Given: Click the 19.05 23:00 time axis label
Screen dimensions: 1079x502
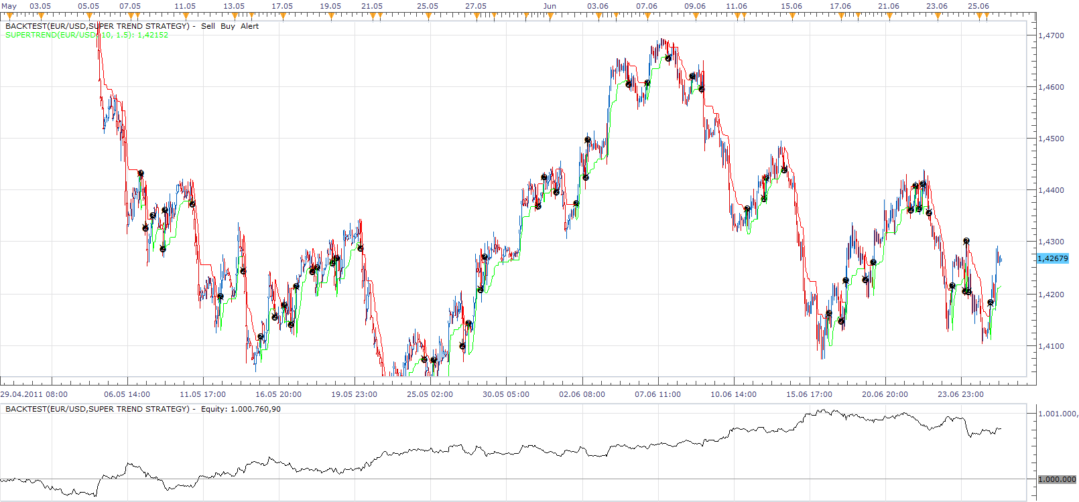Looking at the screenshot, I should tap(354, 394).
